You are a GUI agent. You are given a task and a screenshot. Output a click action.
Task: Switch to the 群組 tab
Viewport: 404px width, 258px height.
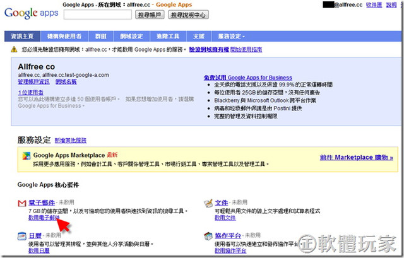(101, 37)
